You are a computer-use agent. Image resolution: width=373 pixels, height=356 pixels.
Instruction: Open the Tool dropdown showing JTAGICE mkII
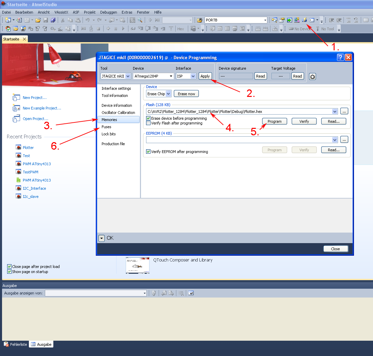(116, 76)
